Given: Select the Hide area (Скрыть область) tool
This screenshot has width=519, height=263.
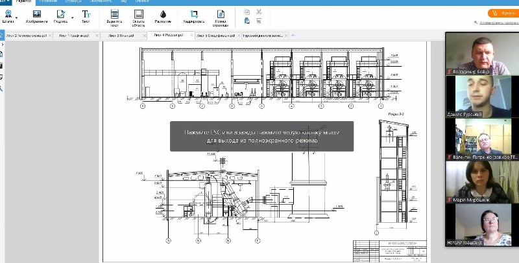Looking at the screenshot, I should point(139,13).
